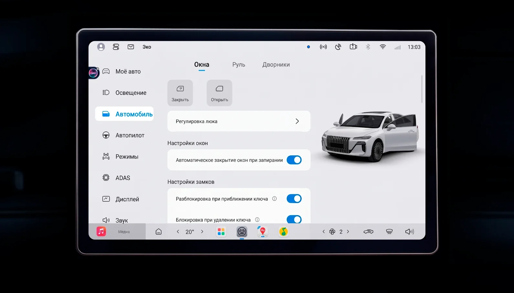
Task: Open the Моё авто section
Action: click(124, 72)
